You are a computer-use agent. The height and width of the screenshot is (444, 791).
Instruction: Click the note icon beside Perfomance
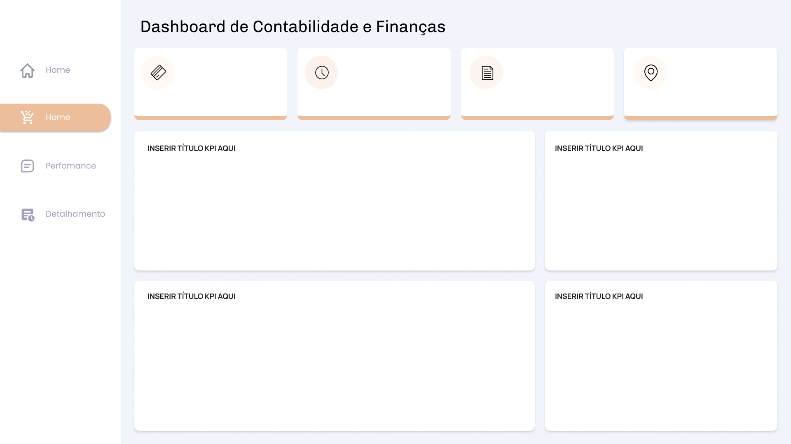[x=27, y=166]
